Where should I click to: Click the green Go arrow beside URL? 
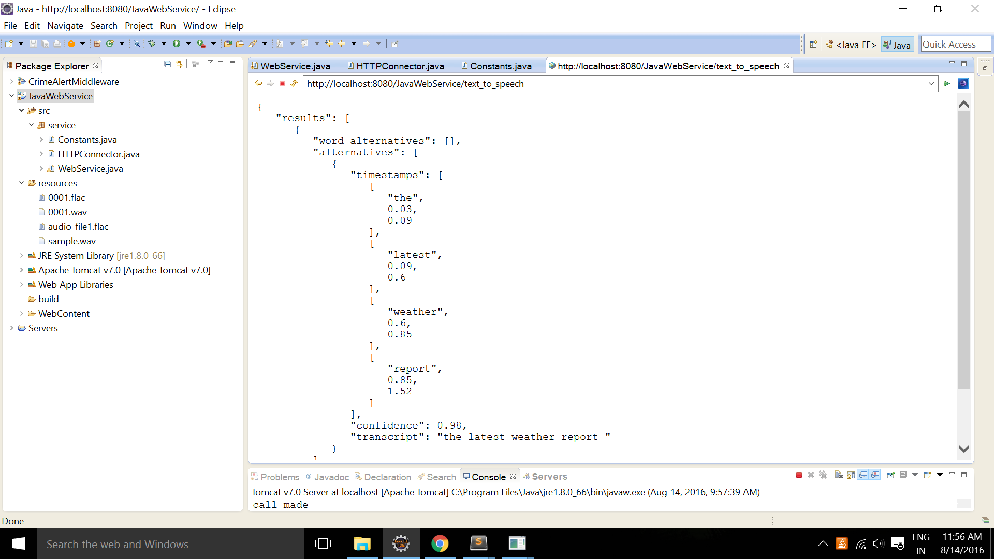[x=946, y=84]
